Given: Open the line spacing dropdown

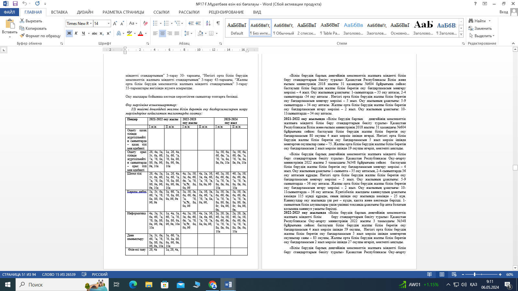Looking at the screenshot, I should pyautogui.click(x=188, y=33).
